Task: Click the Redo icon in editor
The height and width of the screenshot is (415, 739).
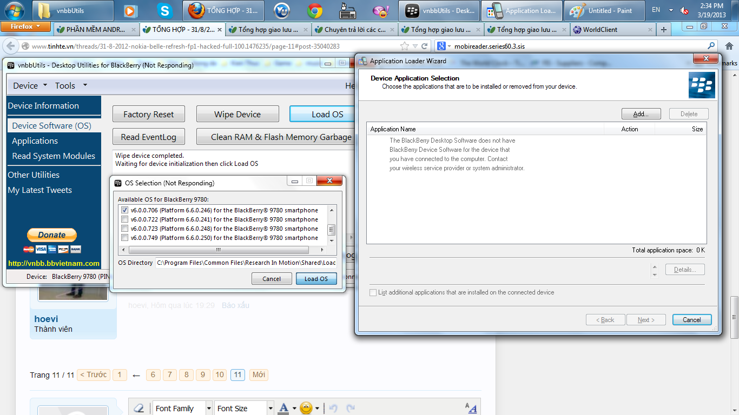Action: (x=351, y=409)
